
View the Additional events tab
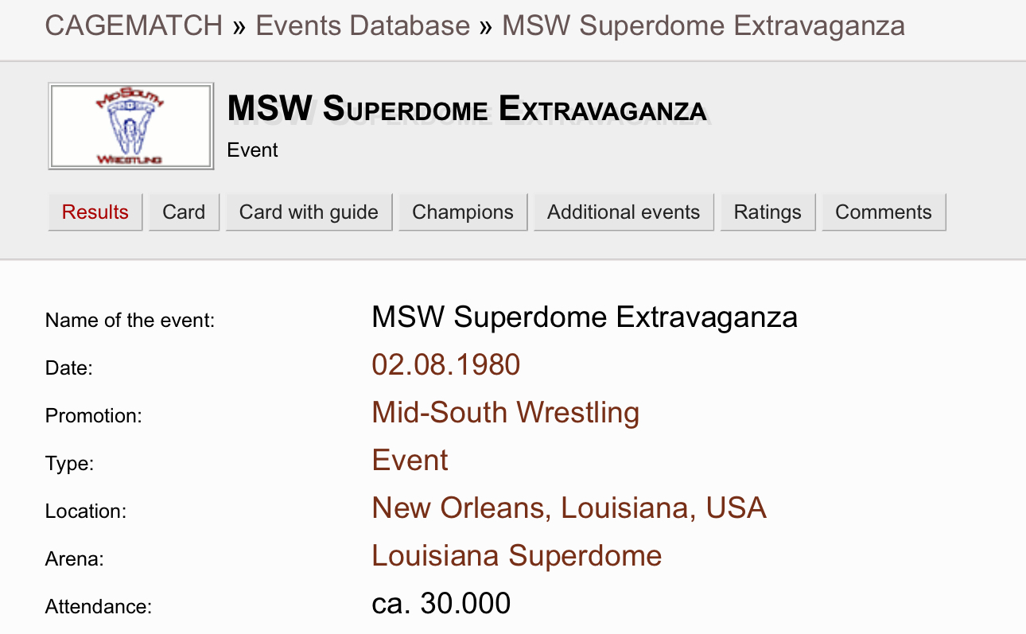point(624,212)
